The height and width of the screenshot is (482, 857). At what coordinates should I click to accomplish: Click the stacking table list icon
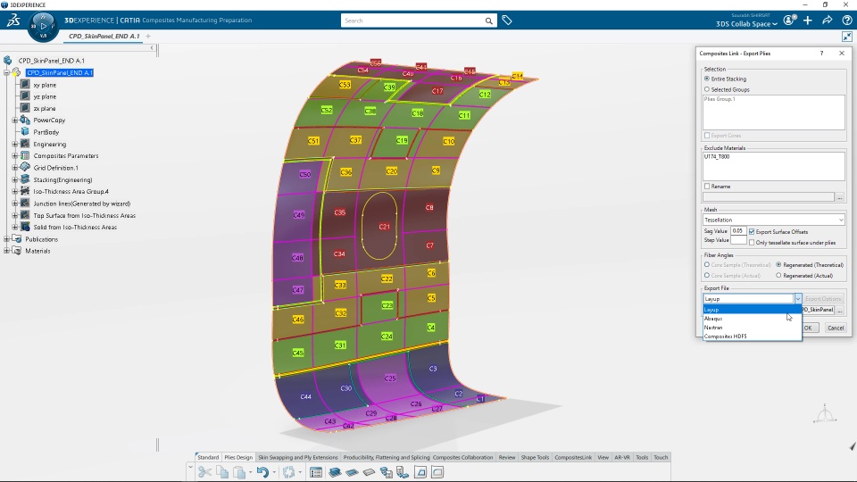316,472
